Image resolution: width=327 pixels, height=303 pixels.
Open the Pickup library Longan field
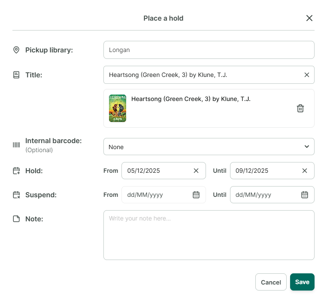(209, 50)
